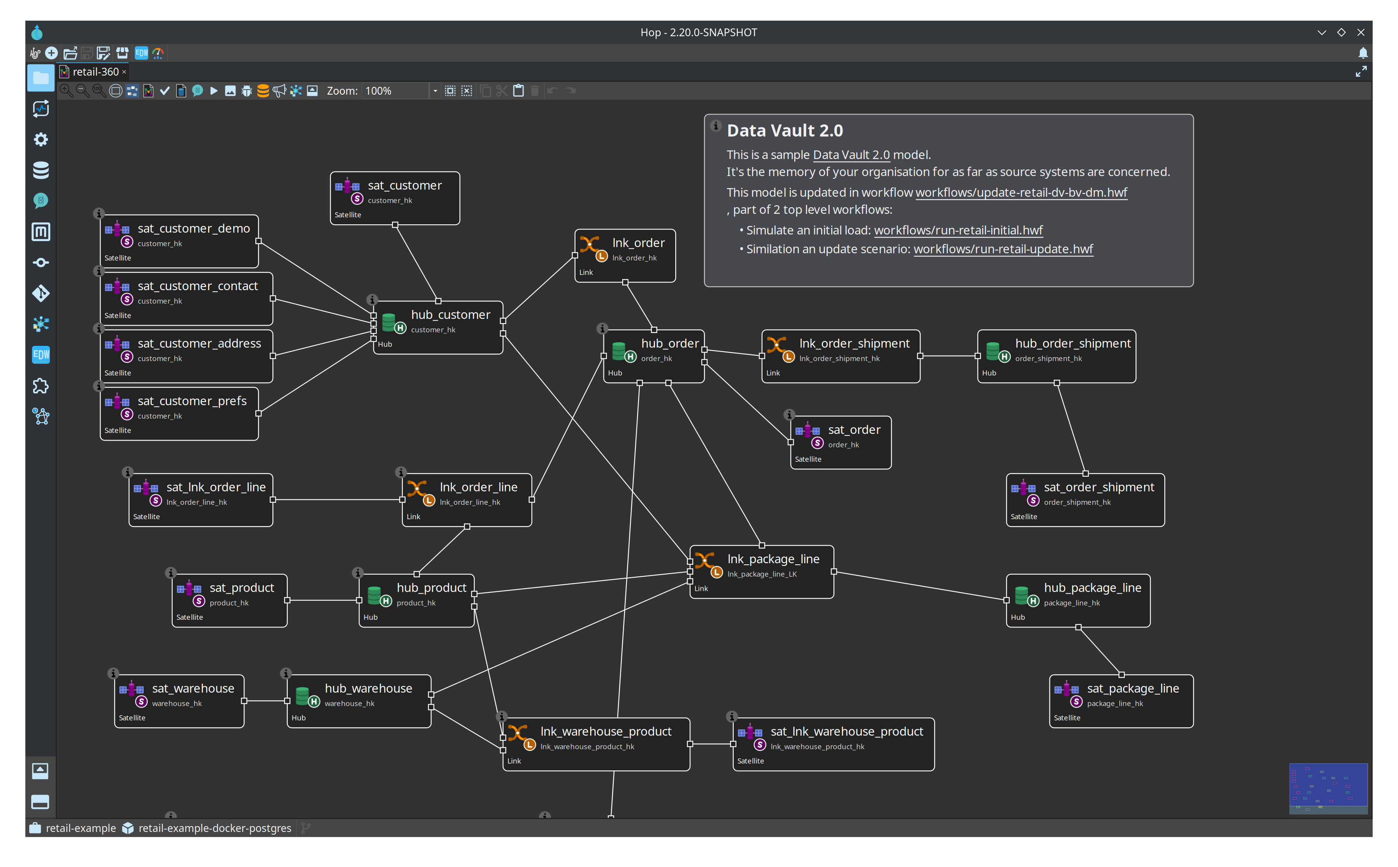Click the Zoom Out magnifier
1398x867 pixels.
[x=82, y=91]
